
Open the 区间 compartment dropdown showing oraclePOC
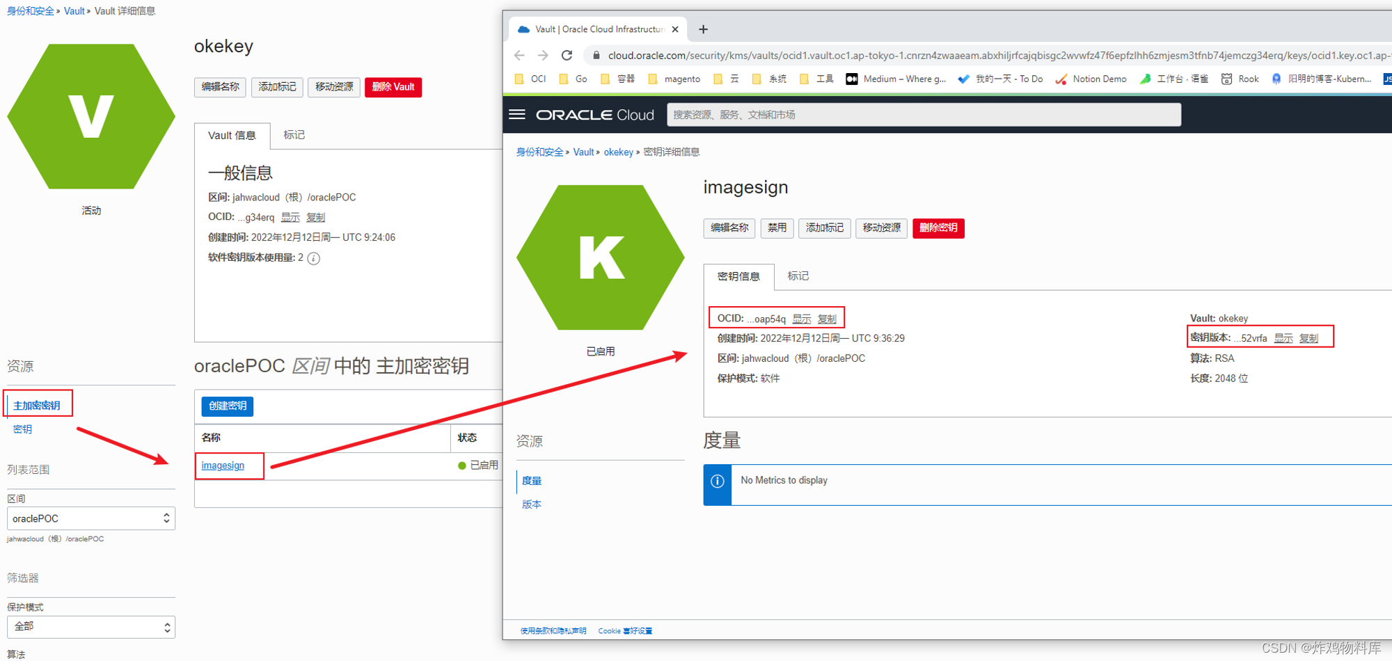pos(90,518)
